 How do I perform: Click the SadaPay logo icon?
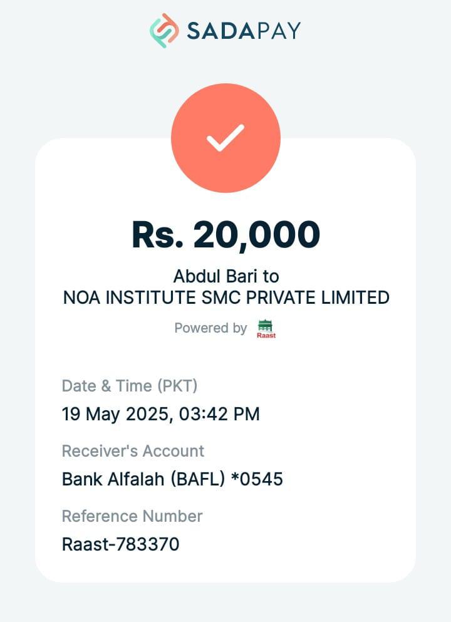click(164, 31)
